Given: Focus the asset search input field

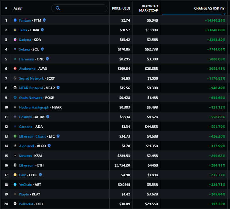Looking at the screenshot, I should tap(79, 8).
